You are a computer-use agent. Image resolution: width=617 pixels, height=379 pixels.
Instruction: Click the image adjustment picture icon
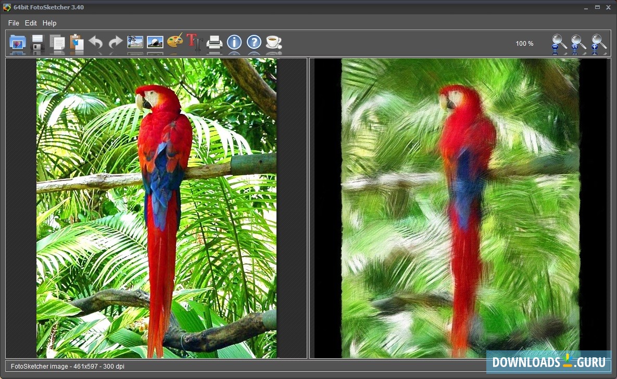(155, 42)
